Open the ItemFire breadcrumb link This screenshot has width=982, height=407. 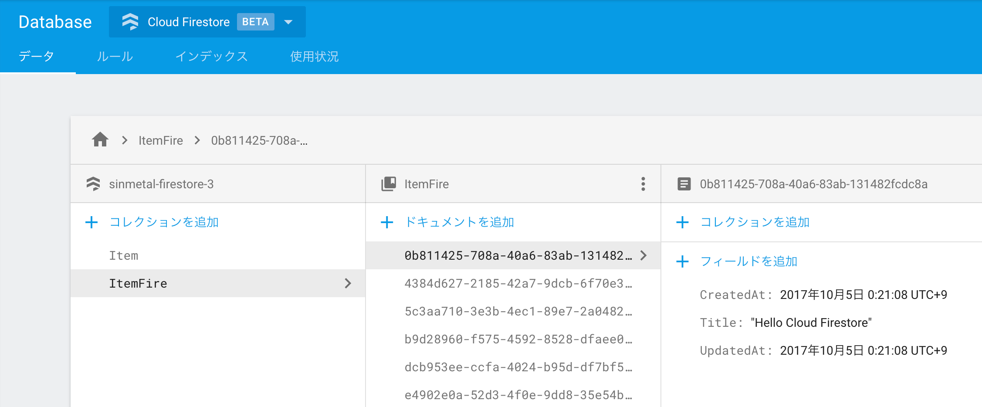coord(161,140)
